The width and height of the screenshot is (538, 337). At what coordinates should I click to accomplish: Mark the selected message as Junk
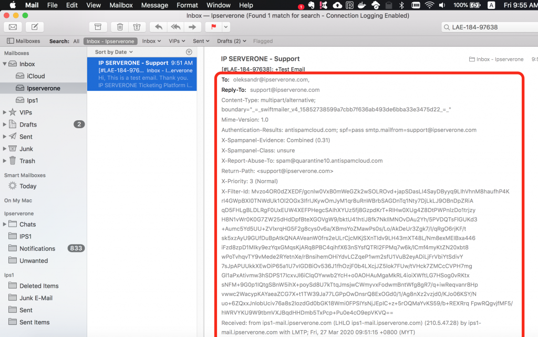pyautogui.click(x=138, y=27)
